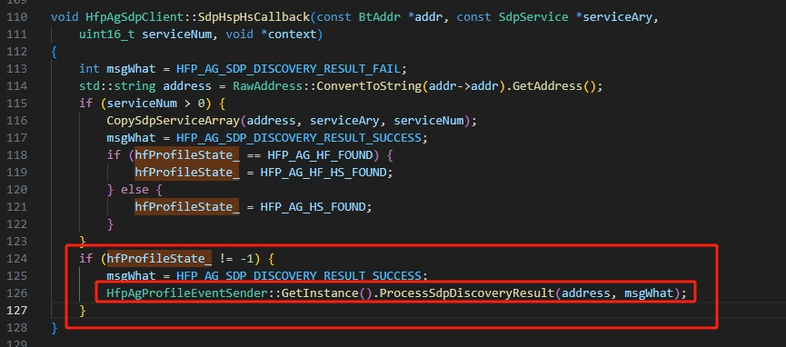Click the HFP_AG_SDP_DISCOVERY_RESULT_FAIL constant
Image resolution: width=786 pixels, height=347 pixels.
click(x=288, y=69)
